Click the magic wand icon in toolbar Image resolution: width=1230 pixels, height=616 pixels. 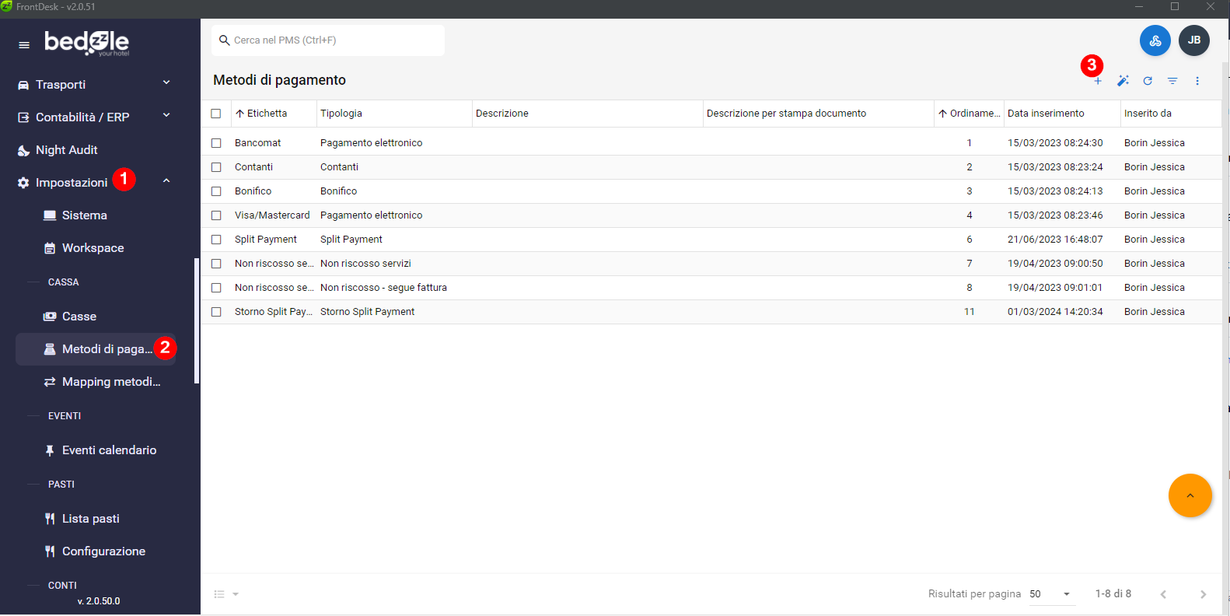[x=1123, y=81]
